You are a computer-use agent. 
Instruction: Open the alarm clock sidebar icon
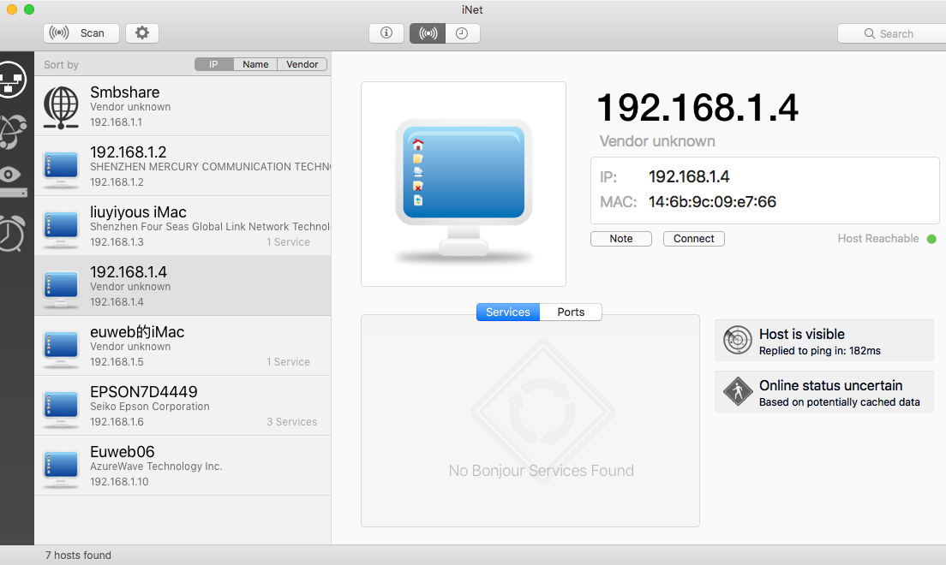click(12, 233)
